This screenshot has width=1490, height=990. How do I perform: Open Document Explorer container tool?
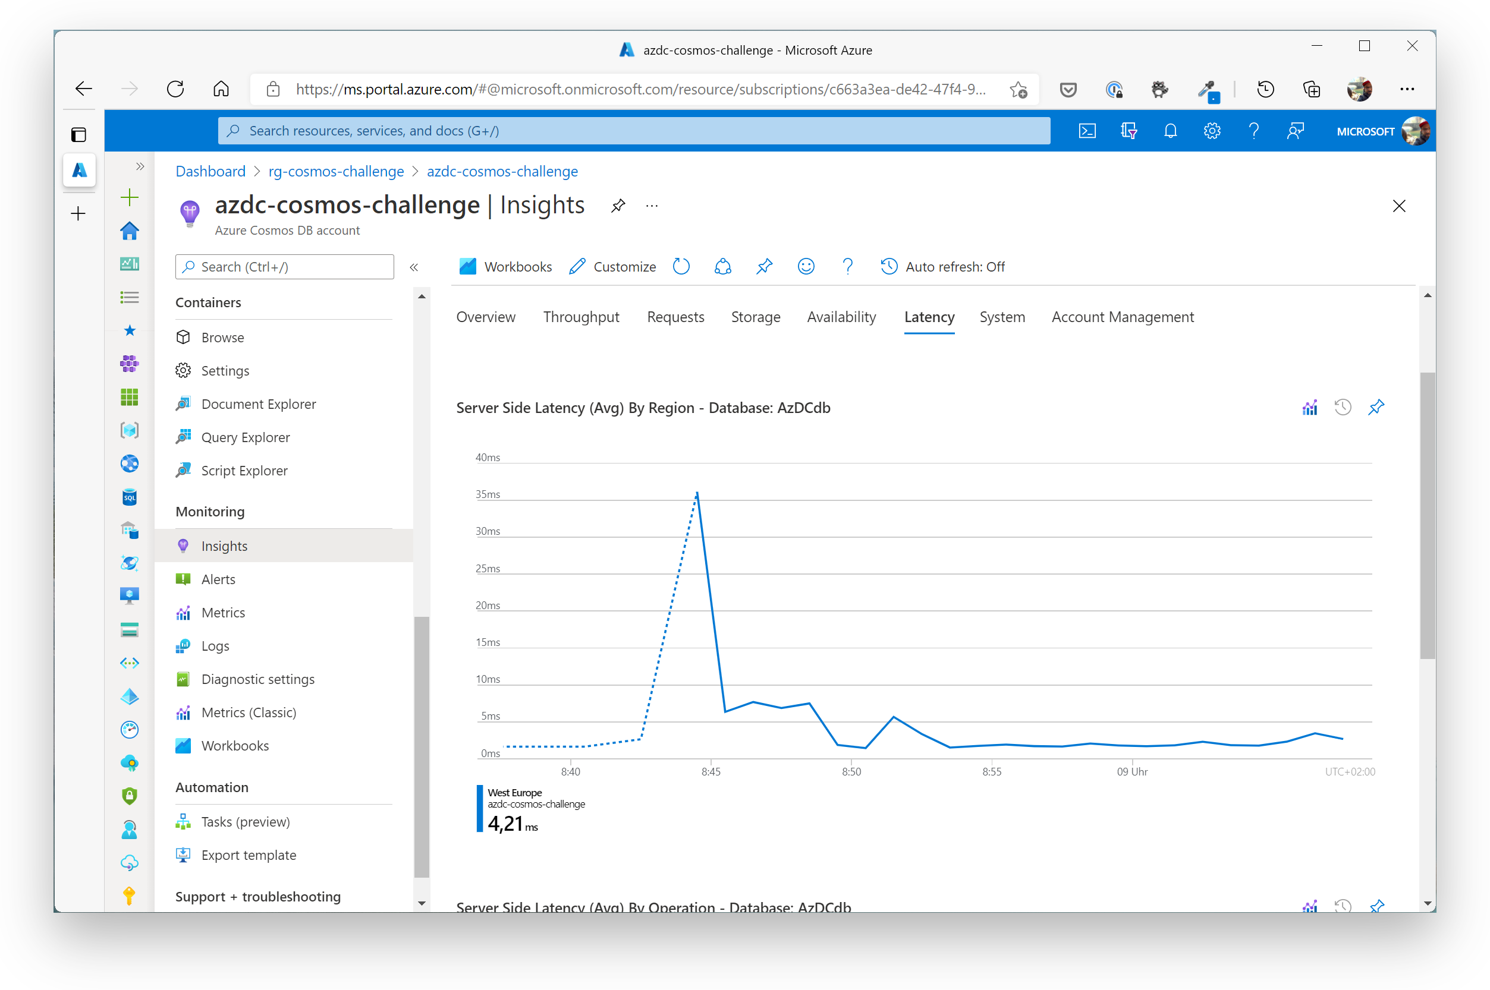(x=259, y=403)
